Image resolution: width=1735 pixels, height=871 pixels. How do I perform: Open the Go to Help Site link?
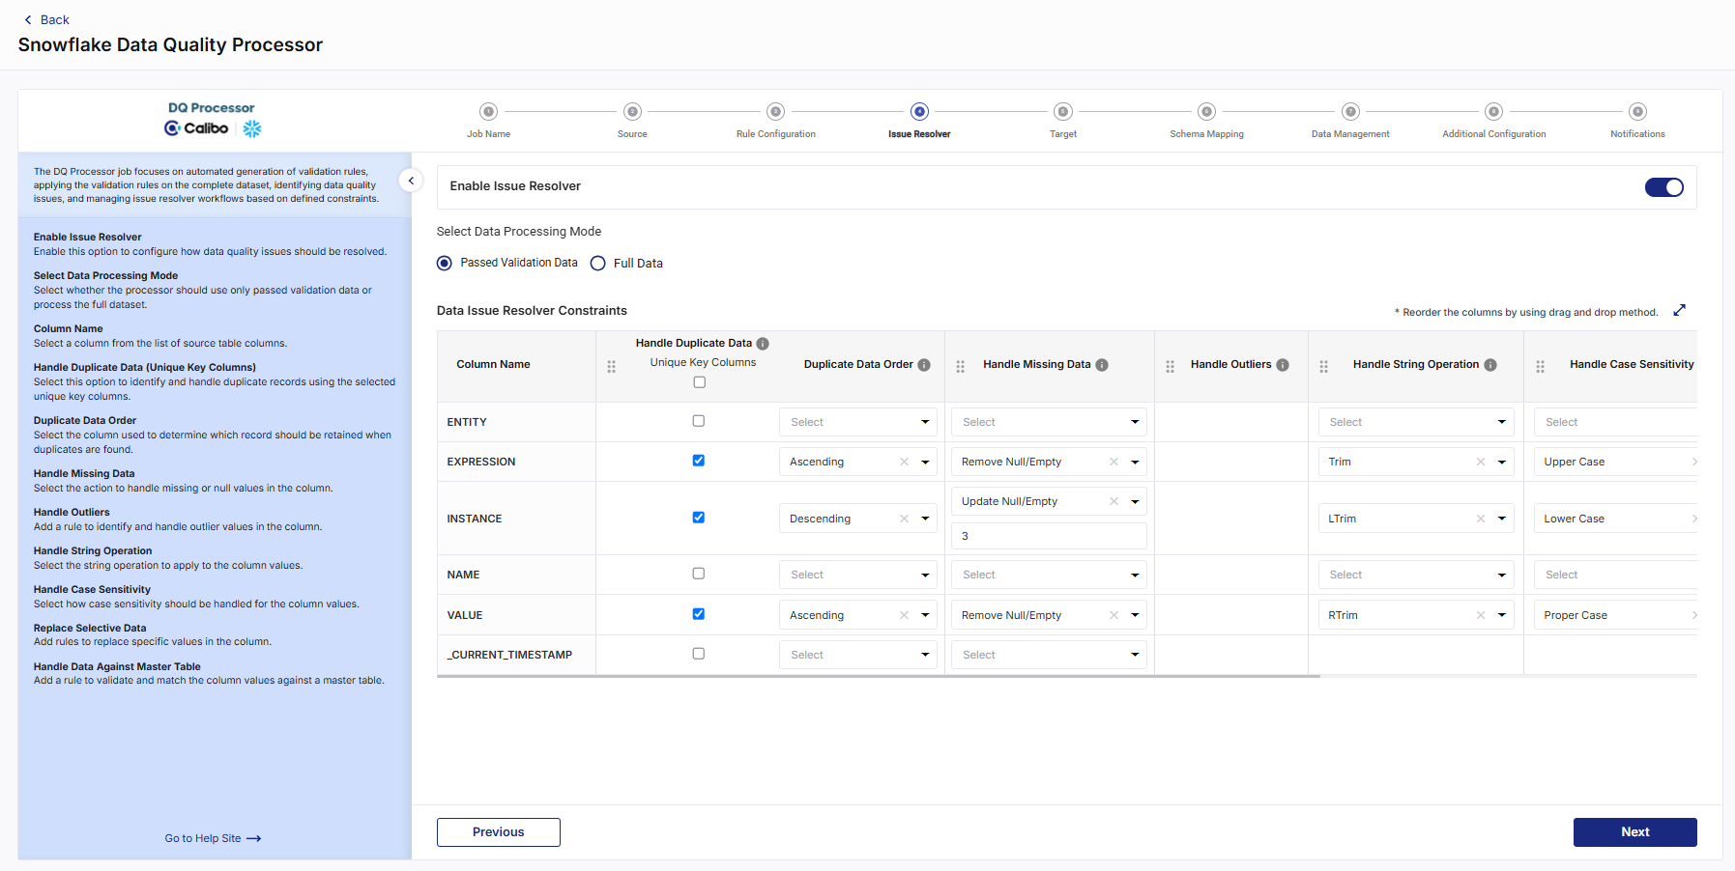click(213, 838)
